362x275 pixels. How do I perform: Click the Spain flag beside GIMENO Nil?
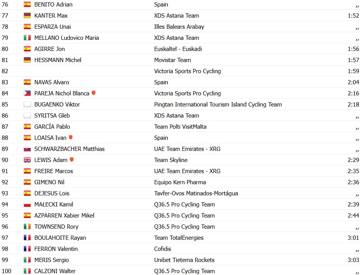tap(27, 182)
